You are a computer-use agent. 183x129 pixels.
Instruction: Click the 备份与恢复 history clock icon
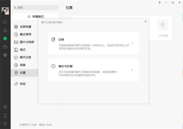[53, 66]
